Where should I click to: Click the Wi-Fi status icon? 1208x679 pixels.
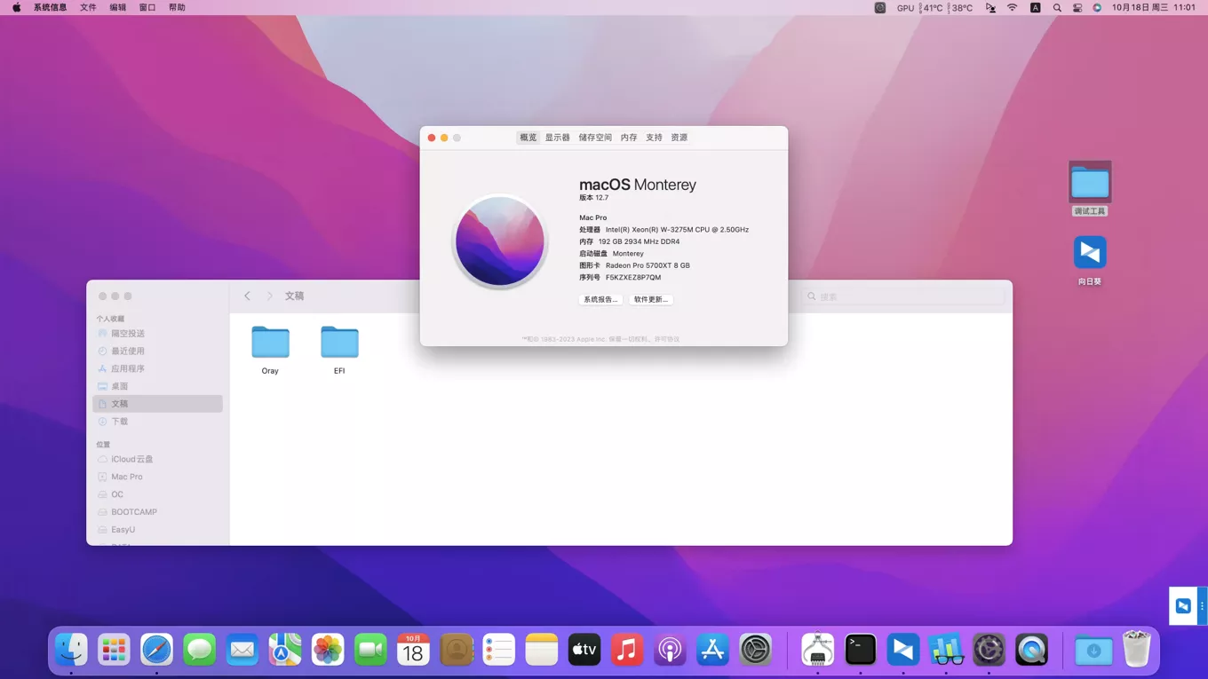click(x=1012, y=7)
